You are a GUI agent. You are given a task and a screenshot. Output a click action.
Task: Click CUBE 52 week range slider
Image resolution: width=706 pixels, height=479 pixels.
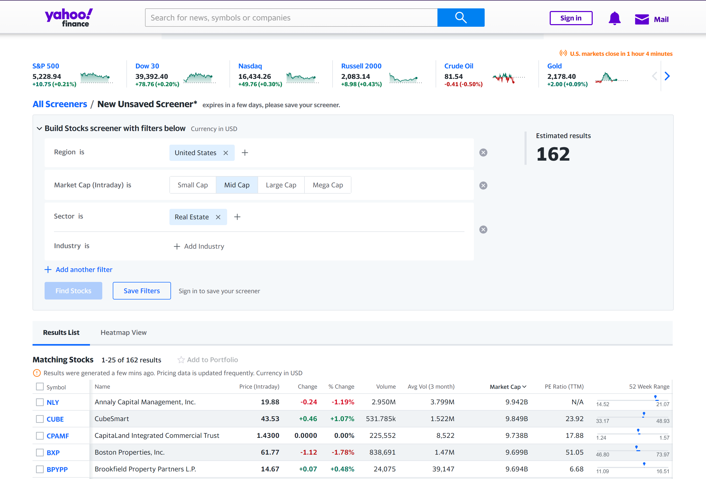[633, 417]
